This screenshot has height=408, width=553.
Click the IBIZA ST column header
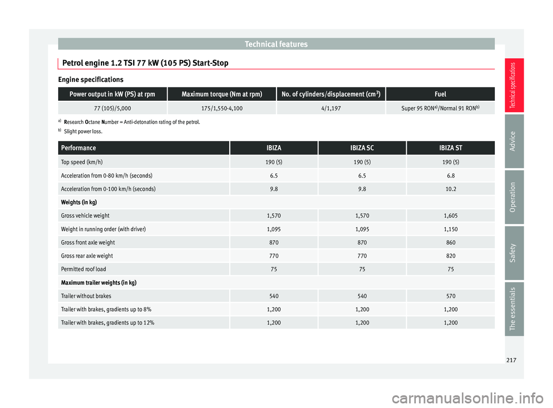pyautogui.click(x=450, y=148)
